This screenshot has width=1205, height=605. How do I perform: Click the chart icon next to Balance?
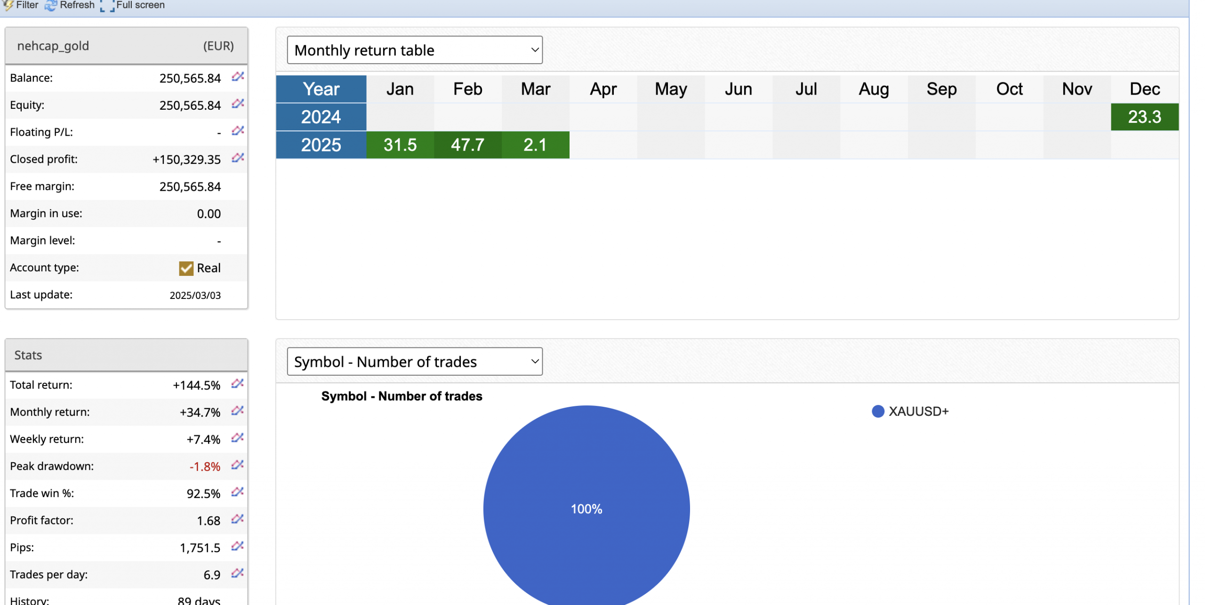(x=238, y=77)
